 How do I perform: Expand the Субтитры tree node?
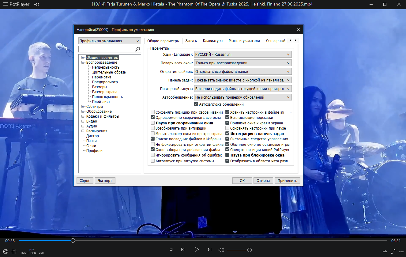83,107
